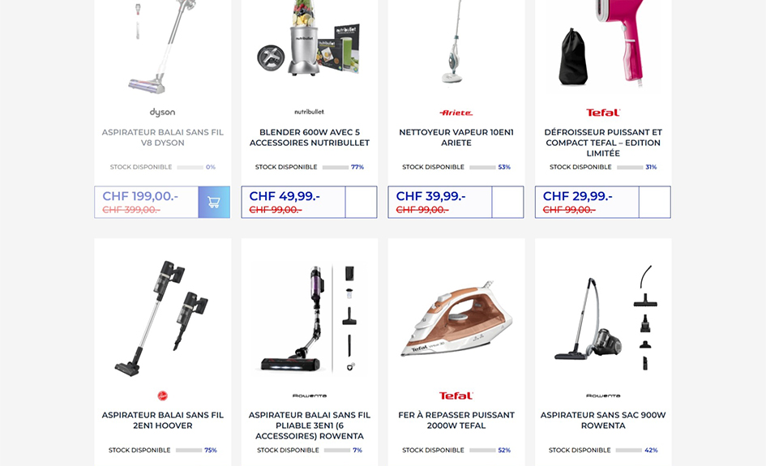Click cart button beside CHF 39,99 price
The height and width of the screenshot is (466, 766).
point(507,203)
